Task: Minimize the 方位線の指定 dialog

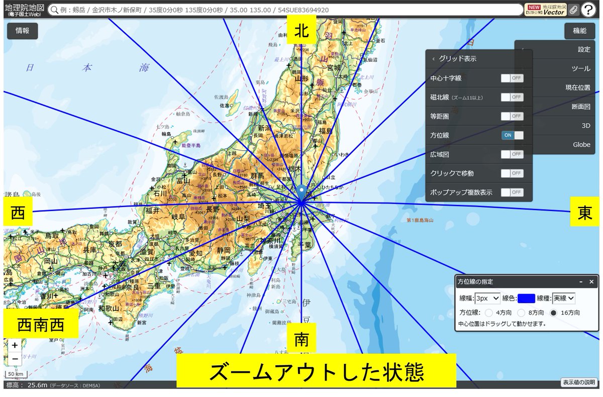Action: click(581, 282)
